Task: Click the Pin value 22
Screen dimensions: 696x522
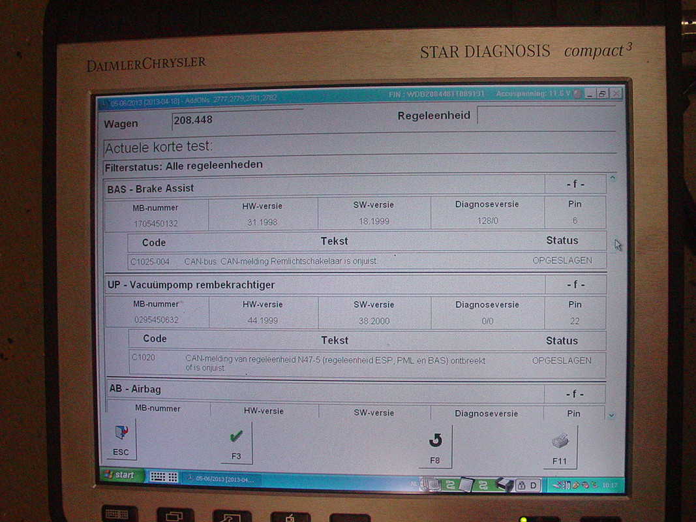Action: [x=575, y=321]
